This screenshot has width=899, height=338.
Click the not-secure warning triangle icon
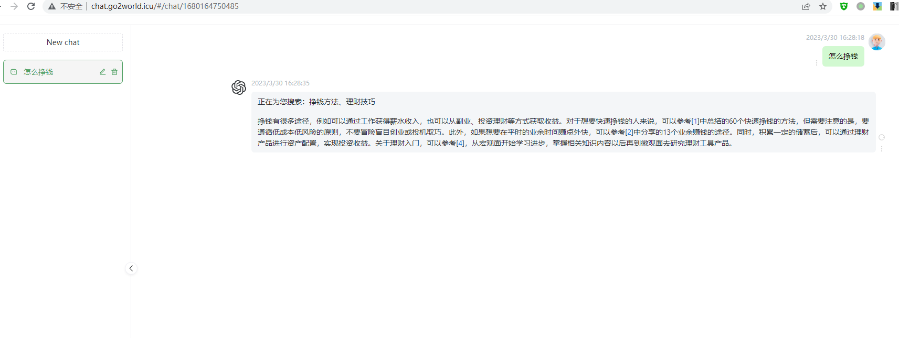pos(52,6)
